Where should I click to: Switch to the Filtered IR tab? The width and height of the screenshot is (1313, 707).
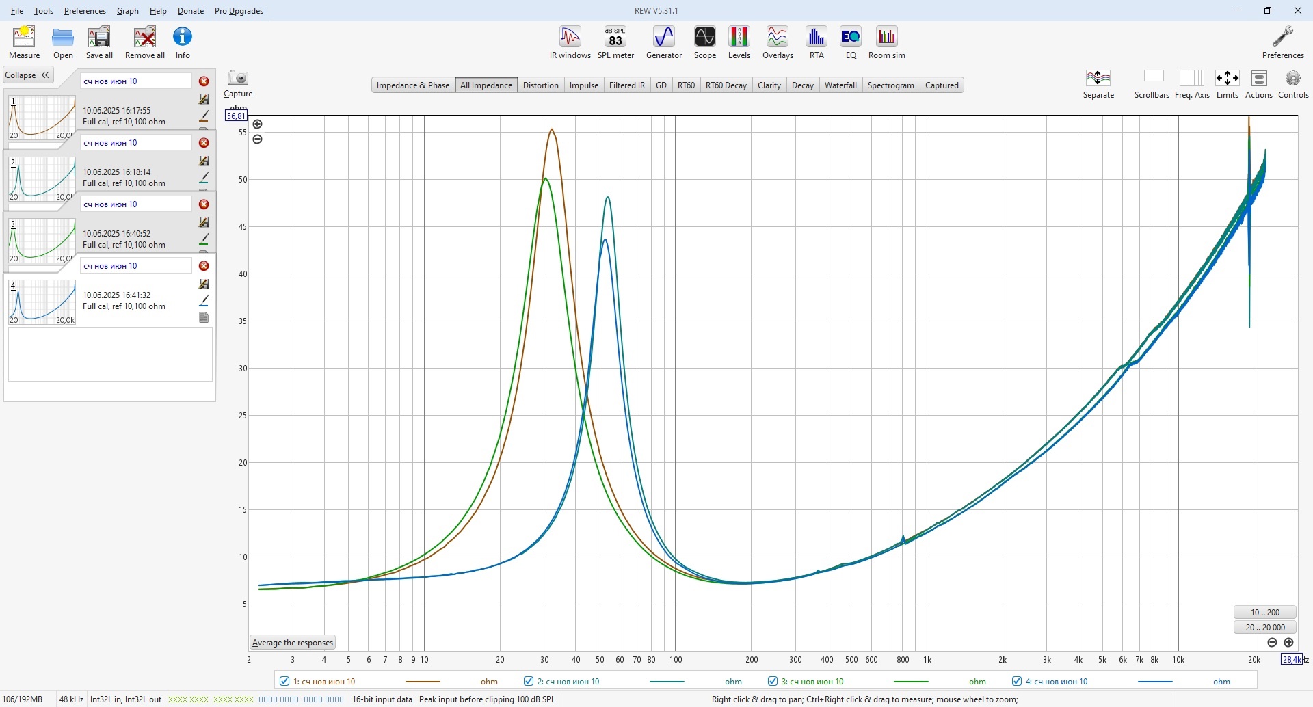pos(627,85)
